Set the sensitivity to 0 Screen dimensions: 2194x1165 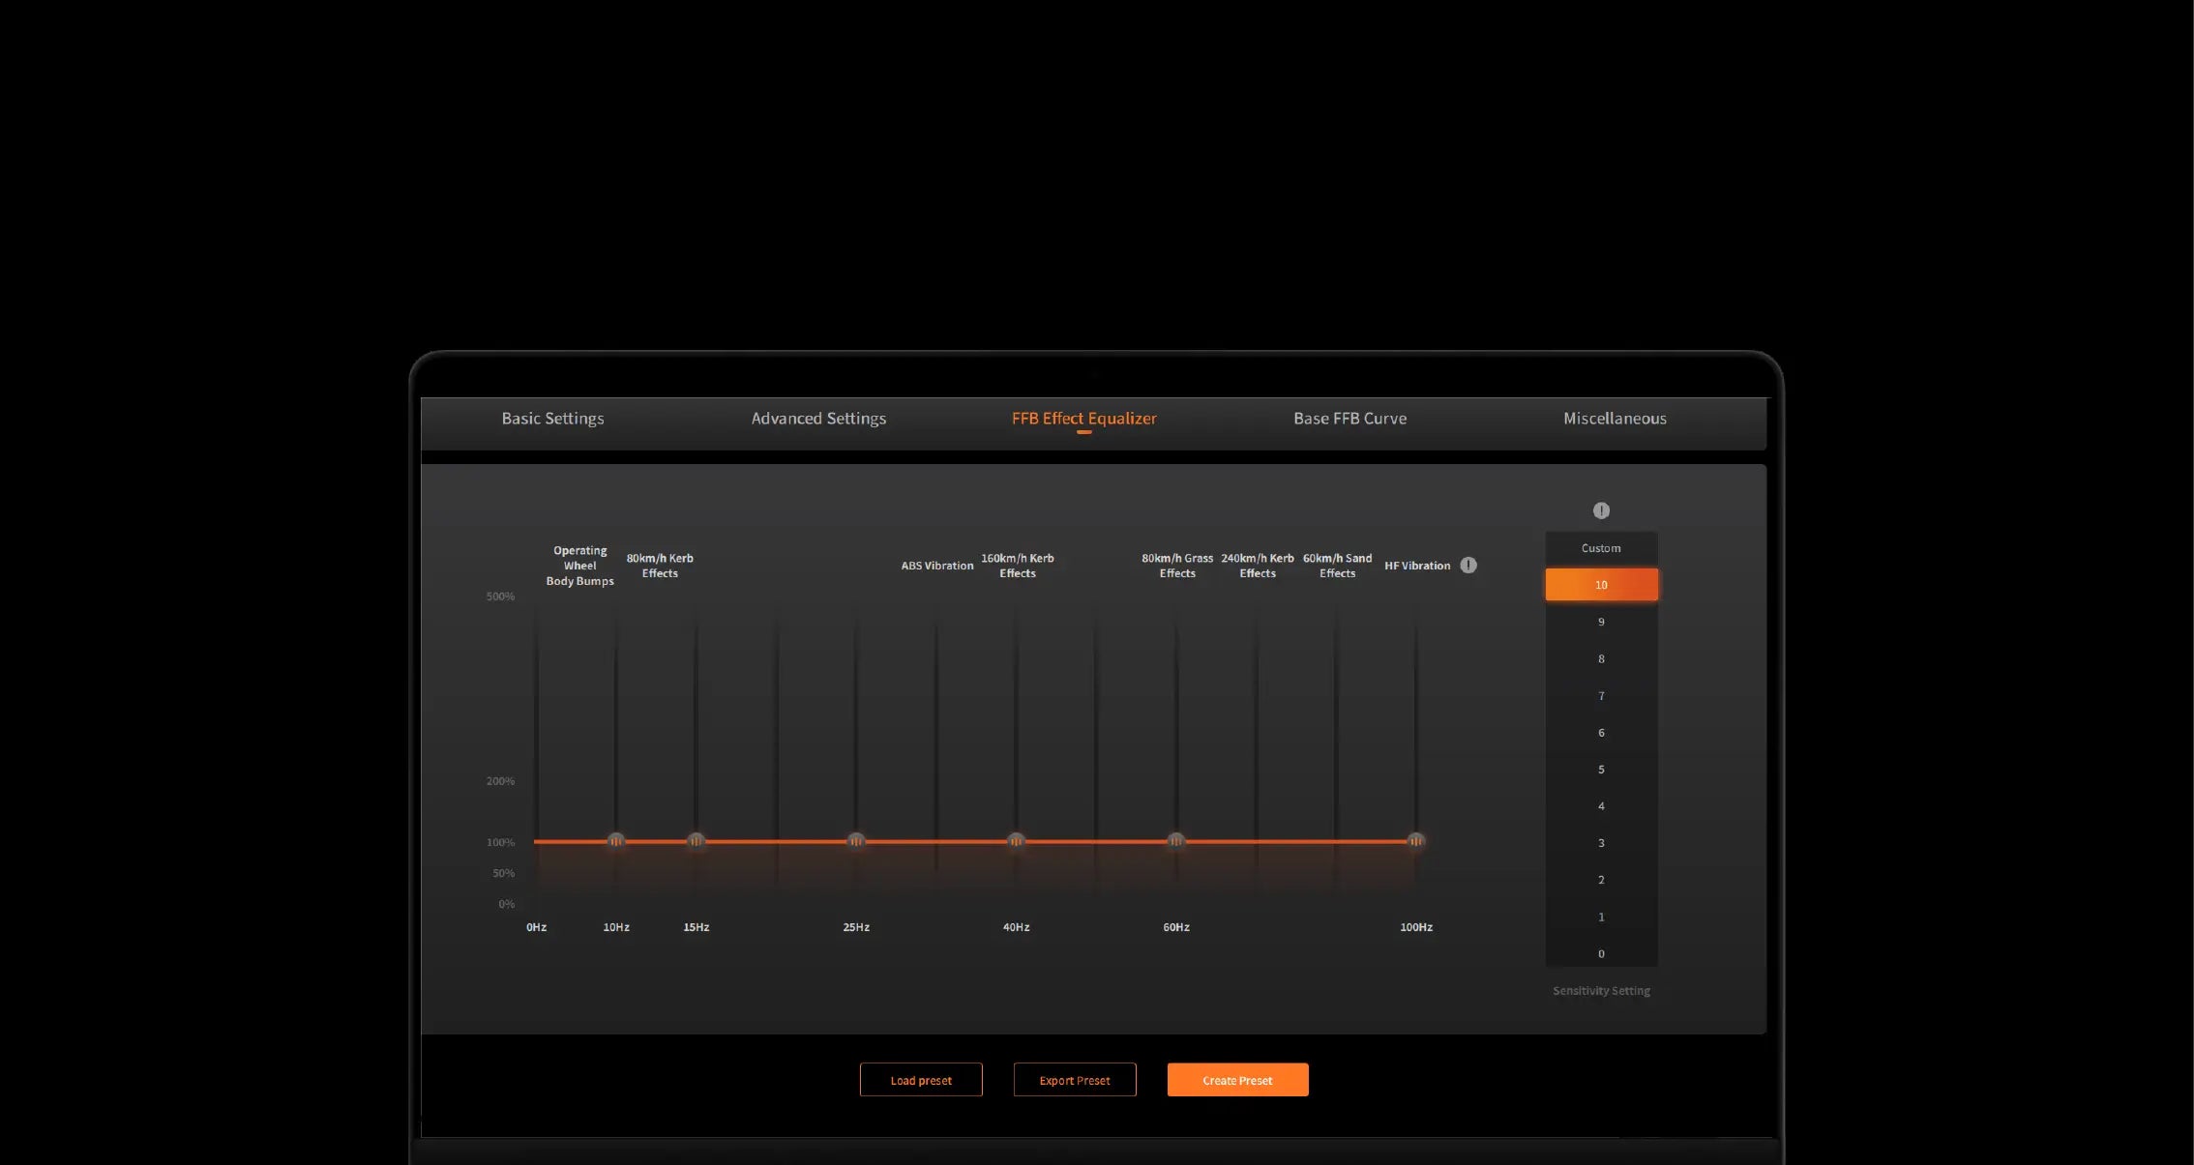1601,954
